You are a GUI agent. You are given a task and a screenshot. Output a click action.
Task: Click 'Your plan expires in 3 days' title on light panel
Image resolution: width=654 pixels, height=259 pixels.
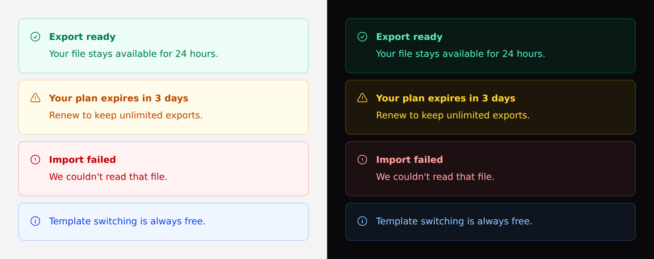pos(119,98)
